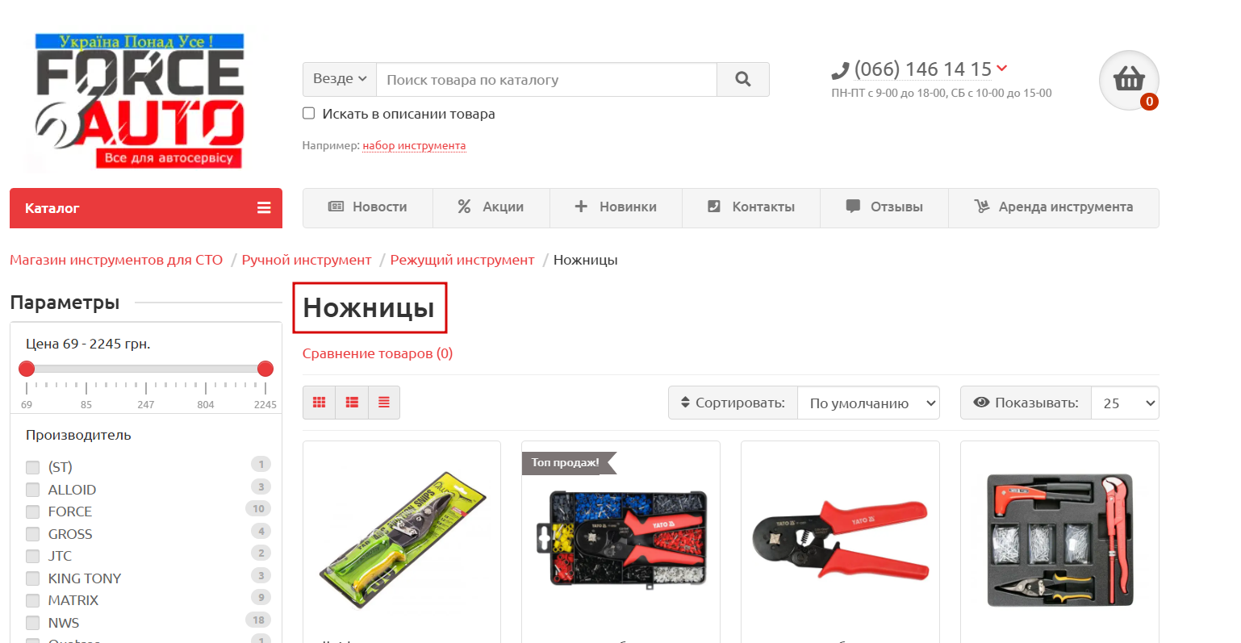
Task: Check the FORCE manufacturer filter
Action: coord(32,511)
